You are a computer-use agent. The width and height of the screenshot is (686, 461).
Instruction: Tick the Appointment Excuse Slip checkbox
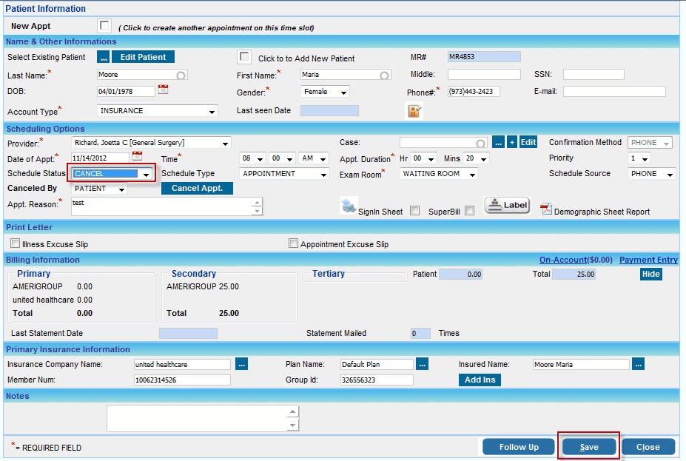pos(294,243)
